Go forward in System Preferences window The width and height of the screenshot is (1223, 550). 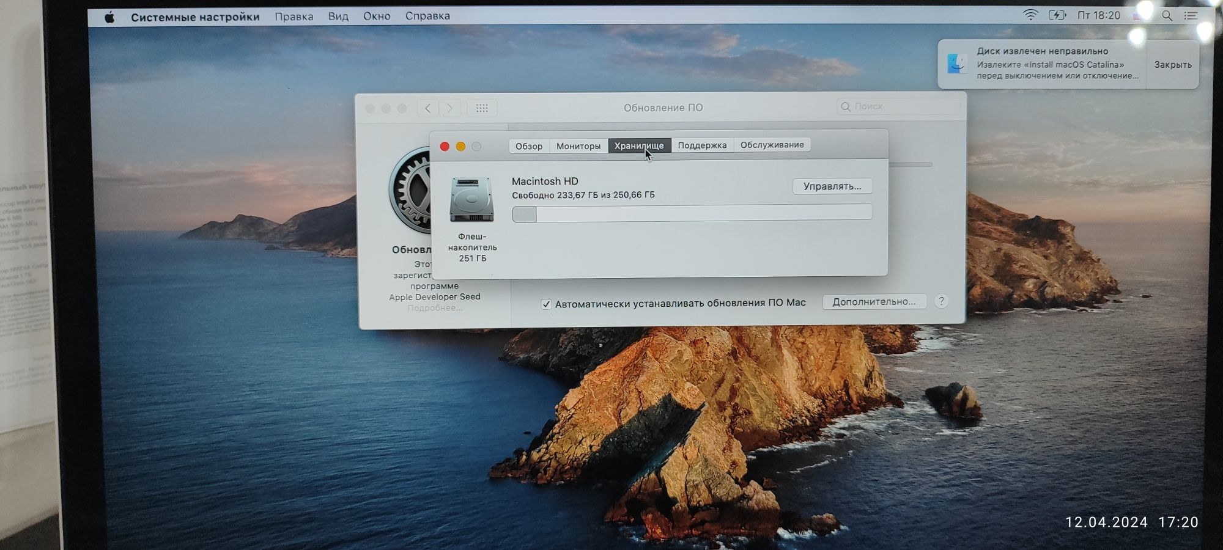[450, 108]
